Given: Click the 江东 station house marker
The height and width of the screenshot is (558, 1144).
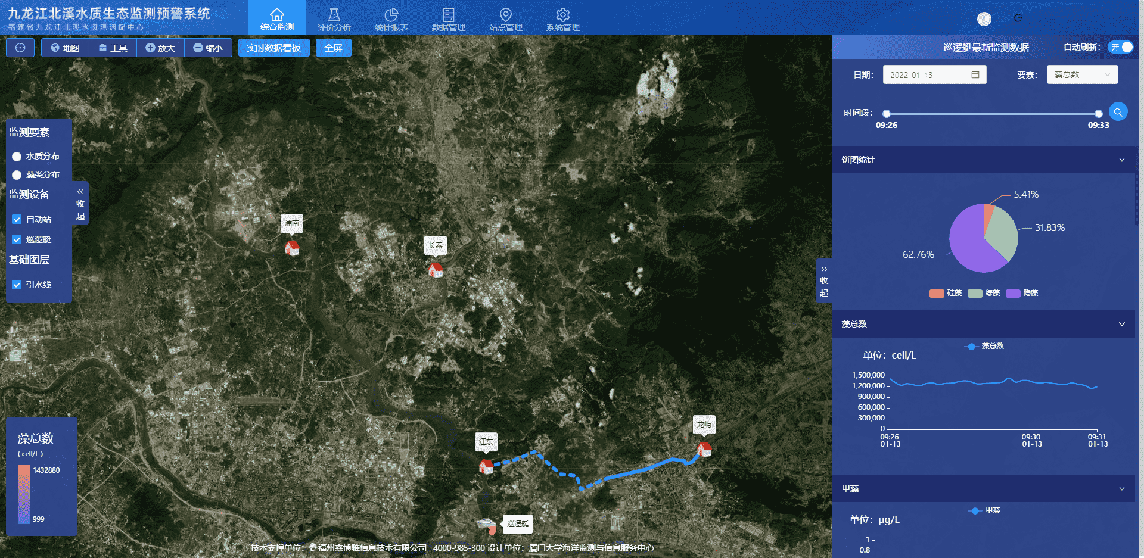Looking at the screenshot, I should (486, 466).
